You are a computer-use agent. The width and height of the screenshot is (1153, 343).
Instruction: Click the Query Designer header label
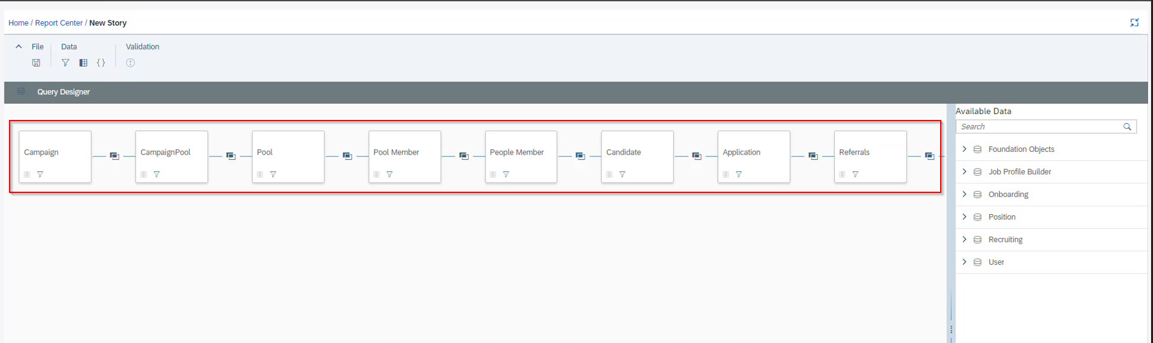coord(63,92)
